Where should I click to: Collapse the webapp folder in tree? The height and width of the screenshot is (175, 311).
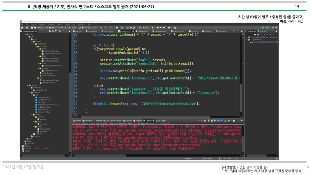coord(27,85)
